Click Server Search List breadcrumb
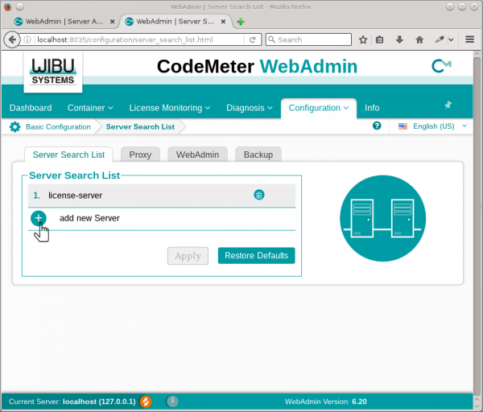The width and height of the screenshot is (483, 412). pos(140,127)
